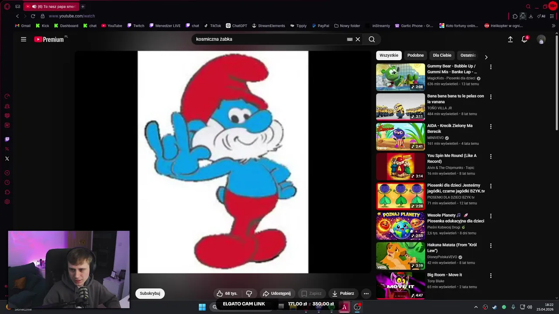
Task: Open the Opera sidebar history clock
Action: coord(7,183)
